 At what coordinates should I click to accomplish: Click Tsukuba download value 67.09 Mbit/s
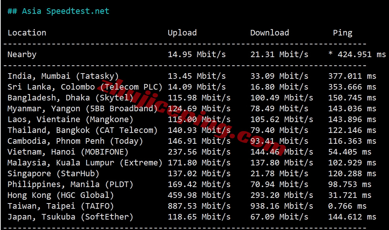tap(279, 217)
